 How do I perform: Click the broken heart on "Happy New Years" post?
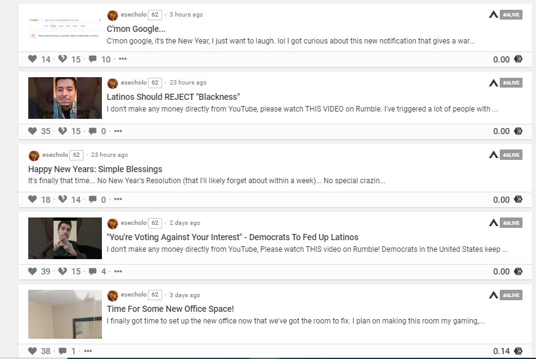(63, 199)
